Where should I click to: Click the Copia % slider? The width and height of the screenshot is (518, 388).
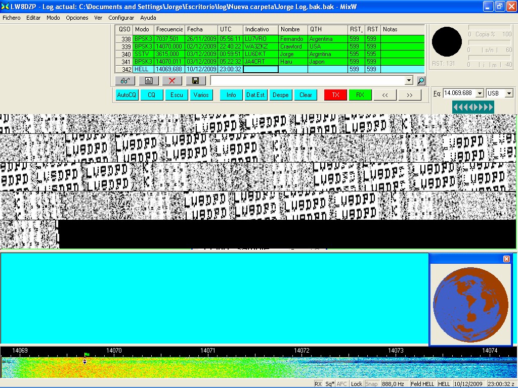pos(490,28)
